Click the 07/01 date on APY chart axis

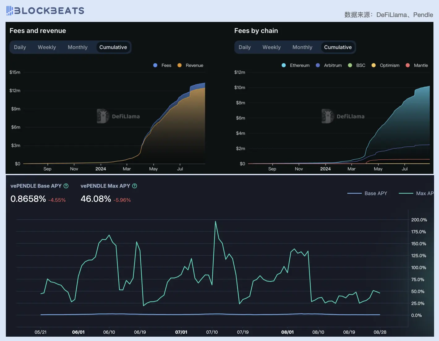[x=181, y=332]
